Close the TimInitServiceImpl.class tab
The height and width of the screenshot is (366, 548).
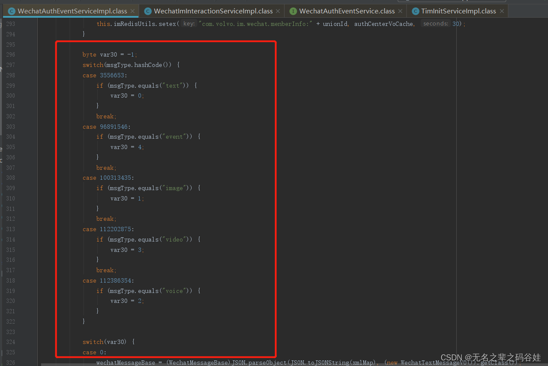501,11
